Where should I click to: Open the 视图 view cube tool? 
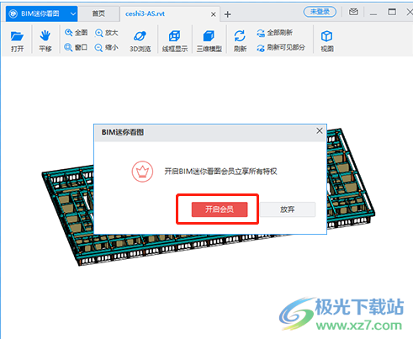pyautogui.click(x=327, y=41)
